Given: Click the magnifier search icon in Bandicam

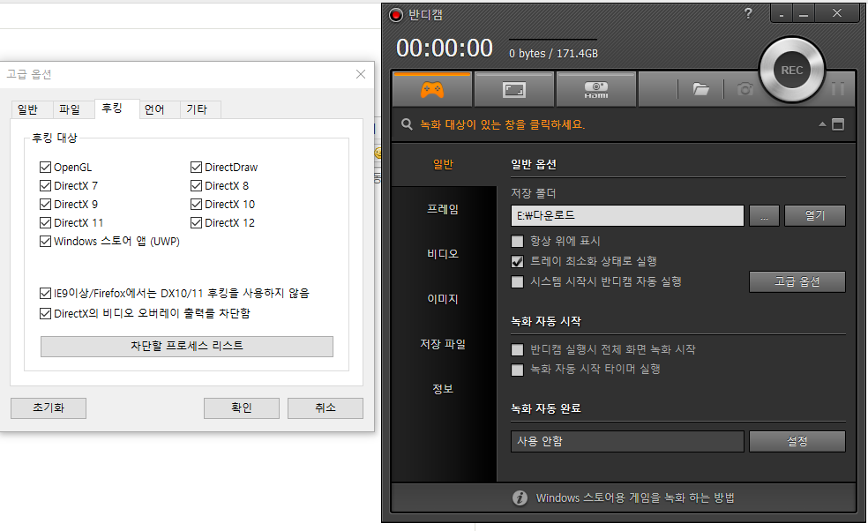Looking at the screenshot, I should pyautogui.click(x=407, y=124).
